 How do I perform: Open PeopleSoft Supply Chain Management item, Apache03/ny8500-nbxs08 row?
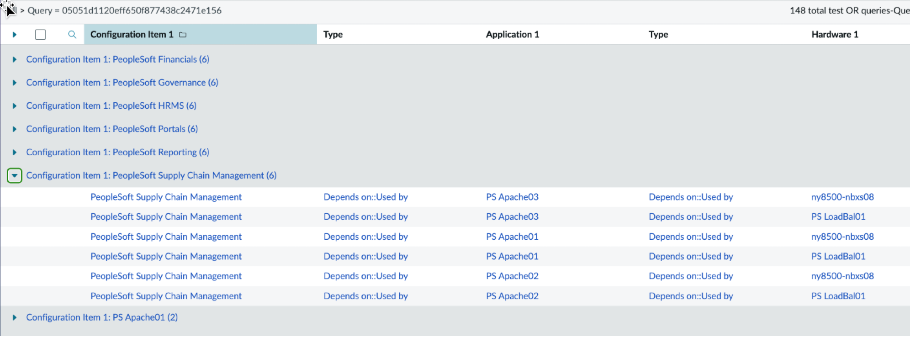[166, 197]
